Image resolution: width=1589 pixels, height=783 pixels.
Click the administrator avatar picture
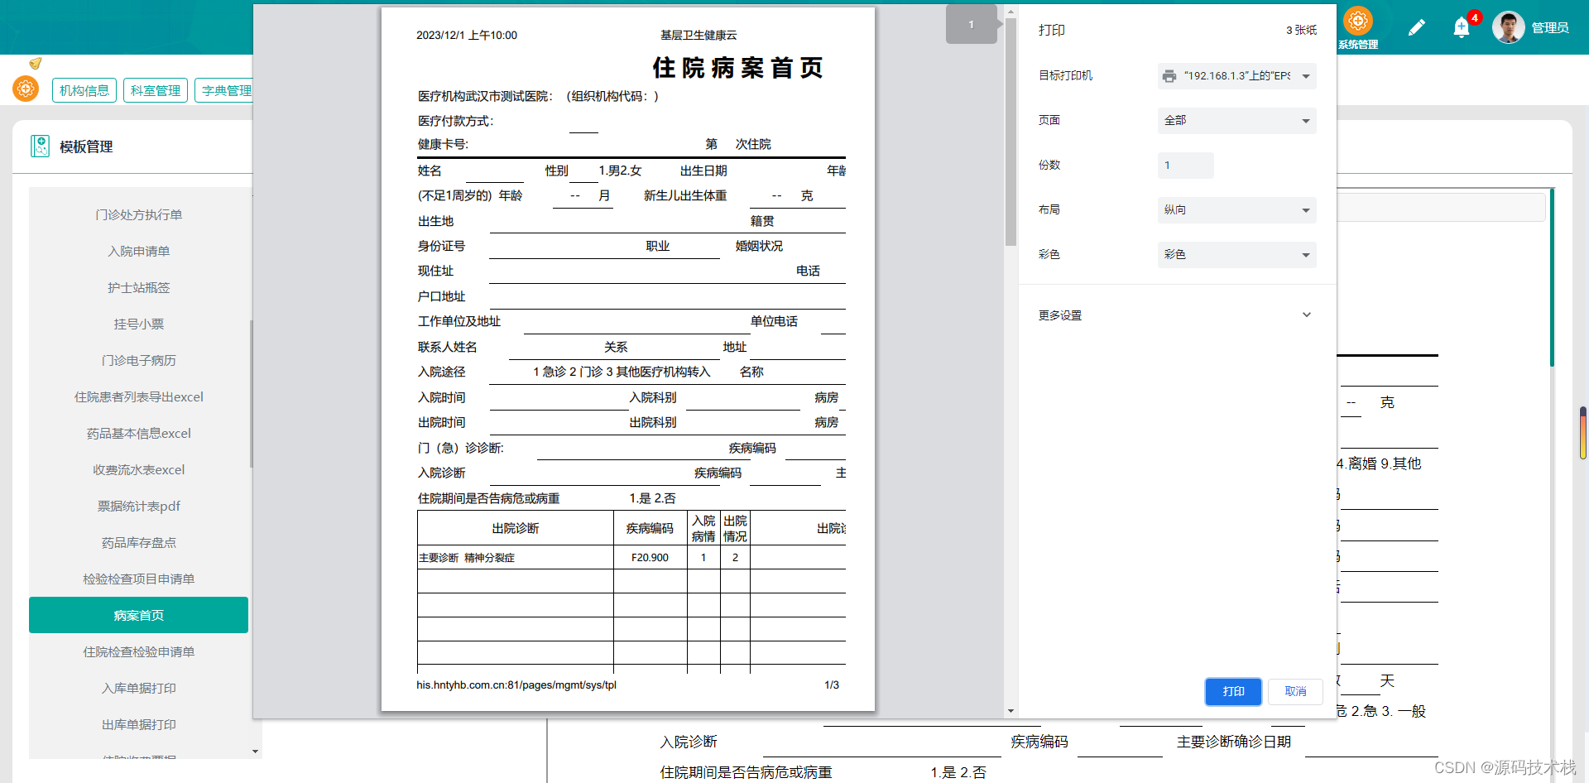click(x=1508, y=27)
